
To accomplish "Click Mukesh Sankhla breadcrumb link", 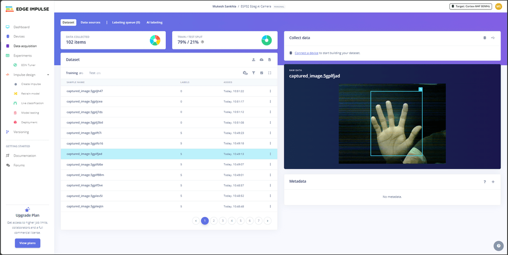I will [224, 6].
